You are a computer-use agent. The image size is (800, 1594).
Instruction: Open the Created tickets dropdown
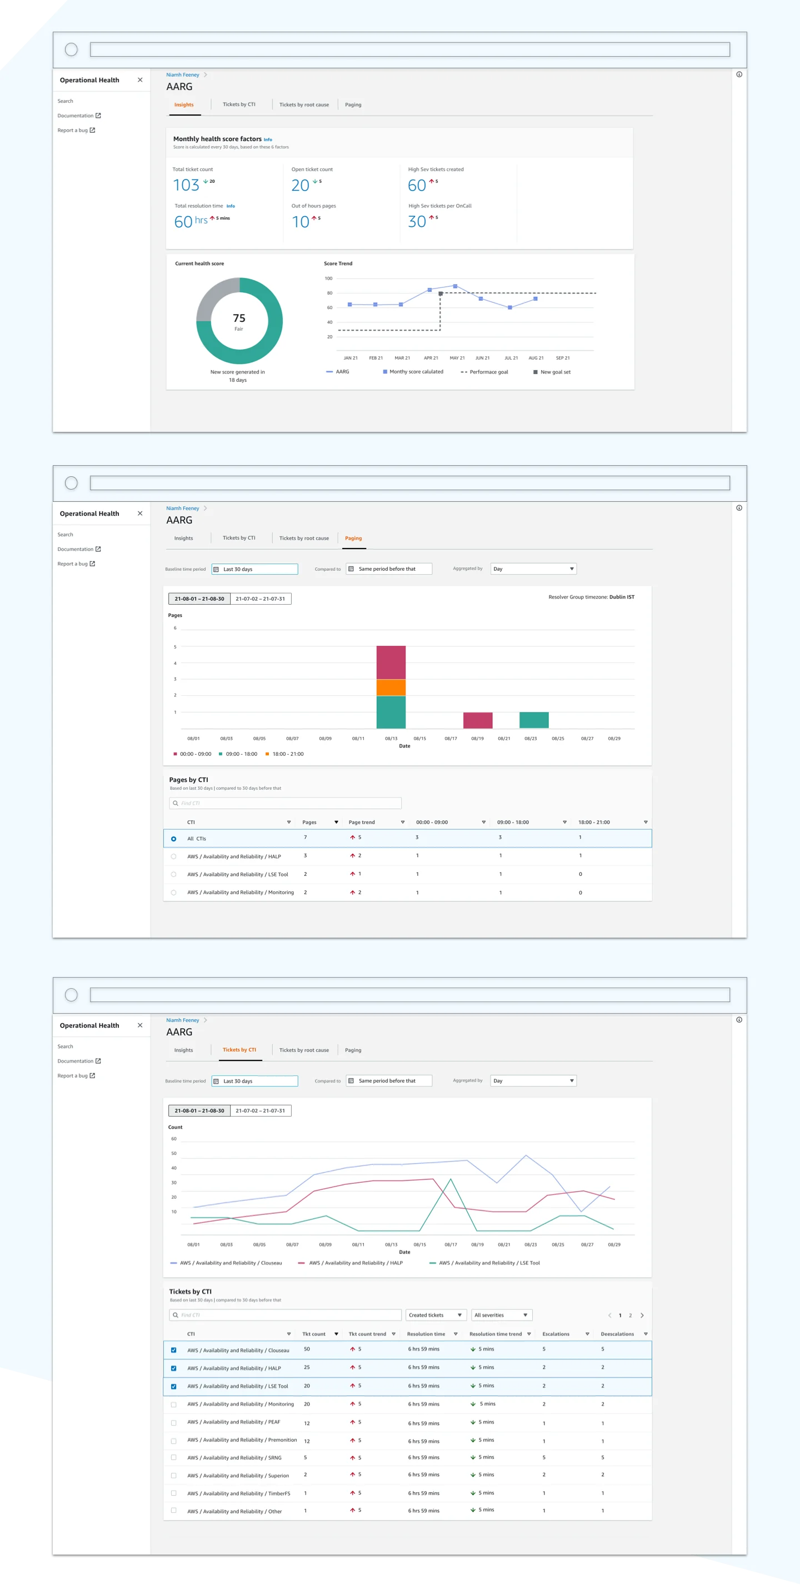click(x=436, y=1315)
